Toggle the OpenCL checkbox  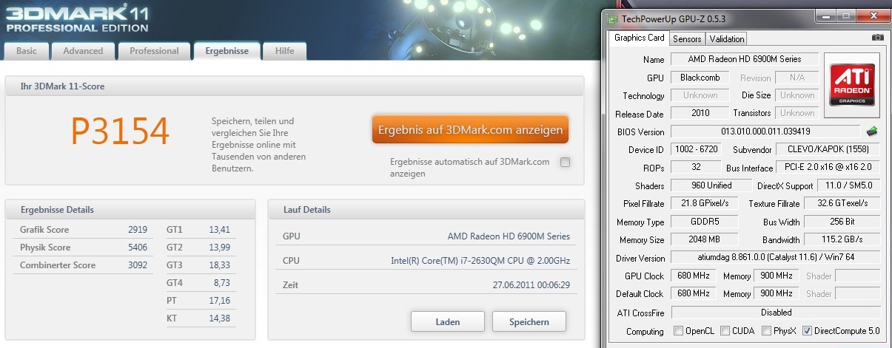(x=679, y=331)
